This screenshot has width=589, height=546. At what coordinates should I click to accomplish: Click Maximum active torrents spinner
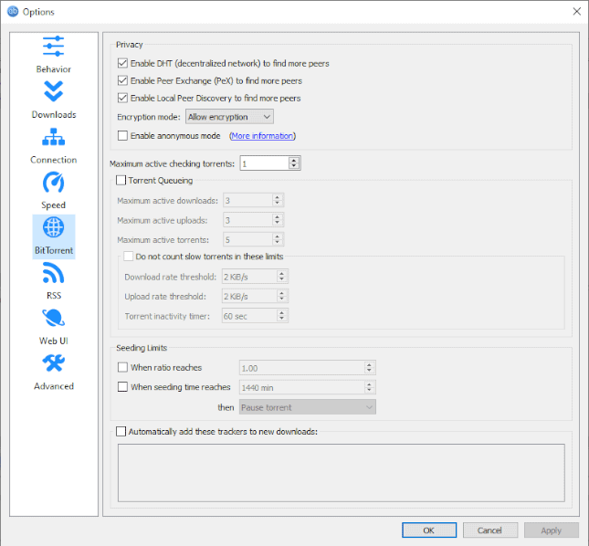tap(278, 239)
